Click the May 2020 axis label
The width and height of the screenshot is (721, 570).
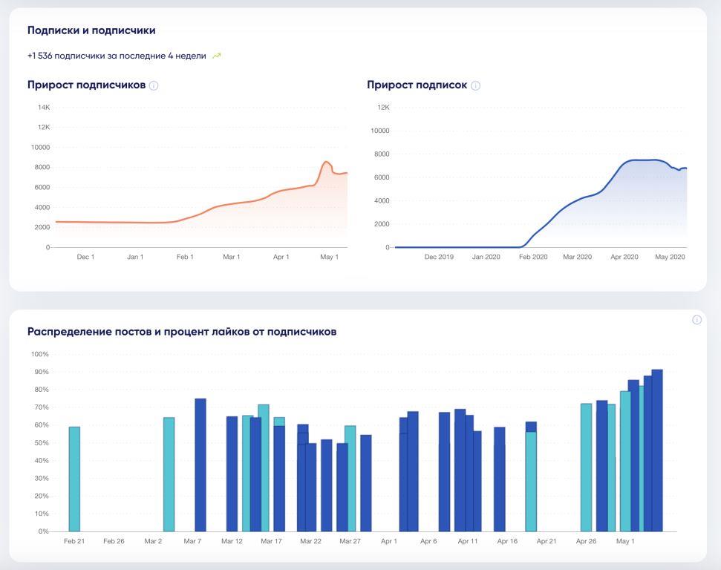[x=670, y=257]
